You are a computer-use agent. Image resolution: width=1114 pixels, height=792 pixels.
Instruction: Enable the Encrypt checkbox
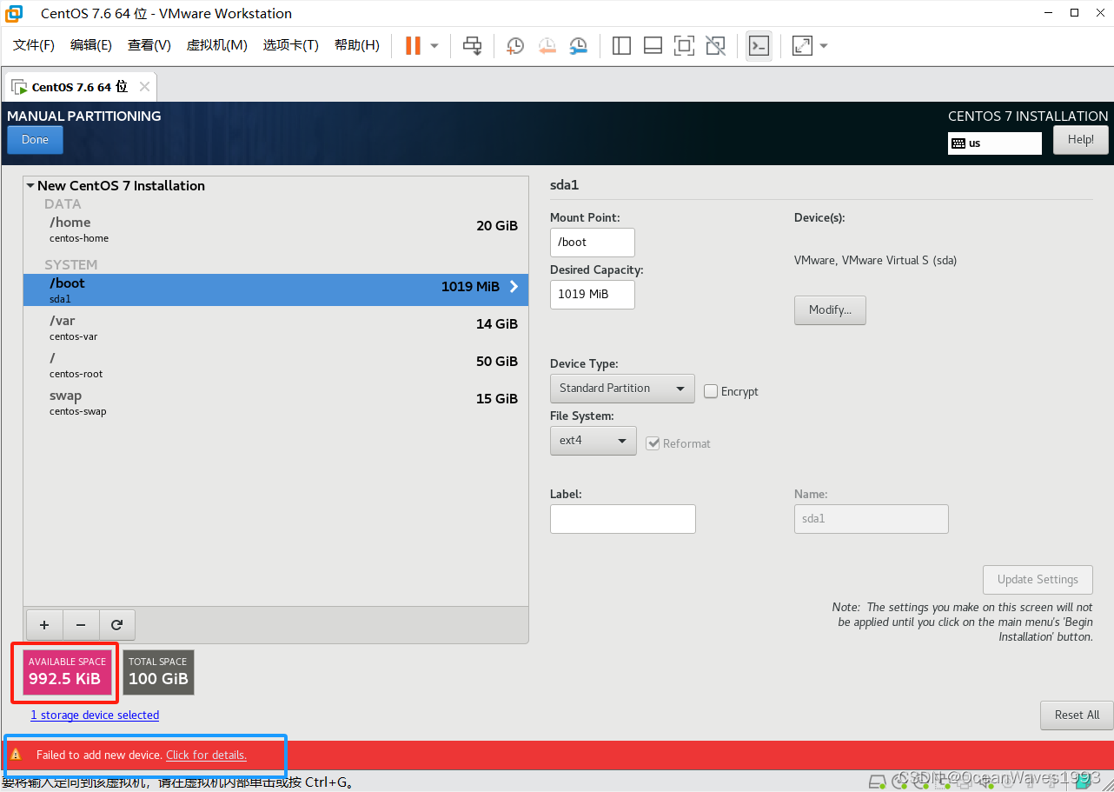(711, 391)
